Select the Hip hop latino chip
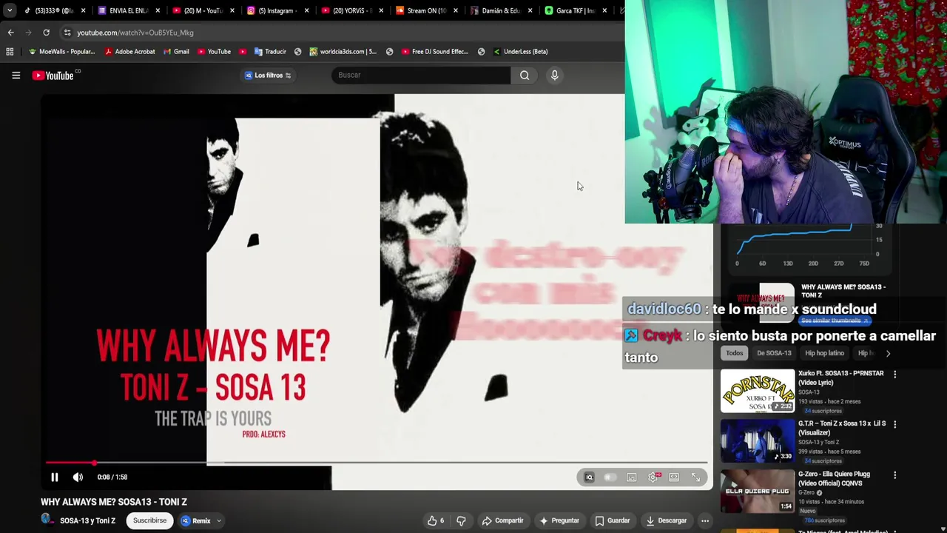947x533 pixels. click(824, 353)
